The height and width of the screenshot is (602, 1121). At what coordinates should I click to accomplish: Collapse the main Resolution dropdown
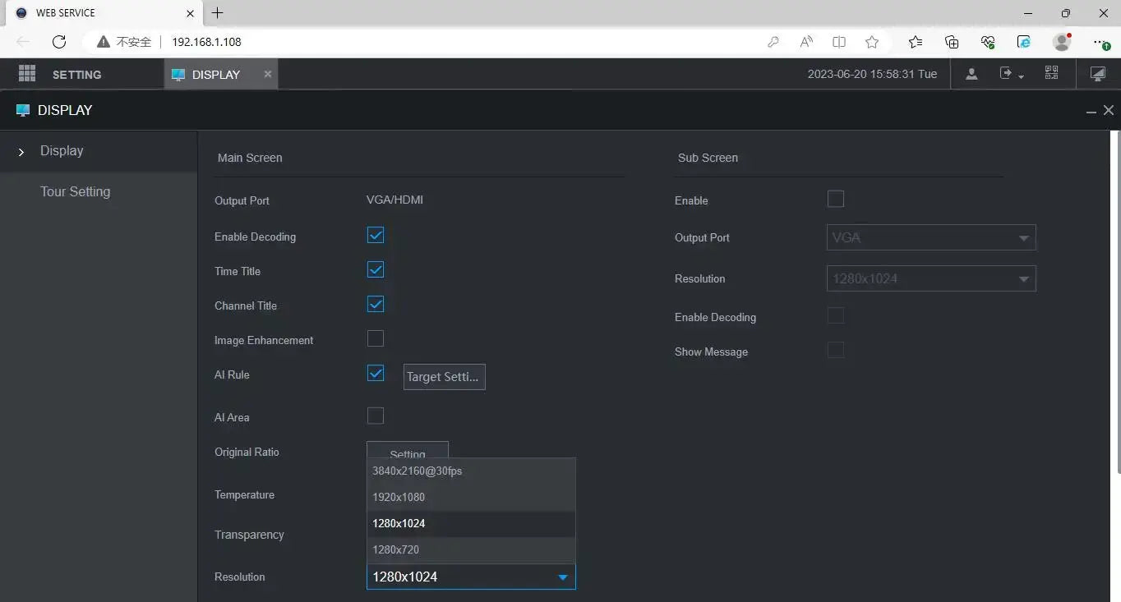(563, 577)
